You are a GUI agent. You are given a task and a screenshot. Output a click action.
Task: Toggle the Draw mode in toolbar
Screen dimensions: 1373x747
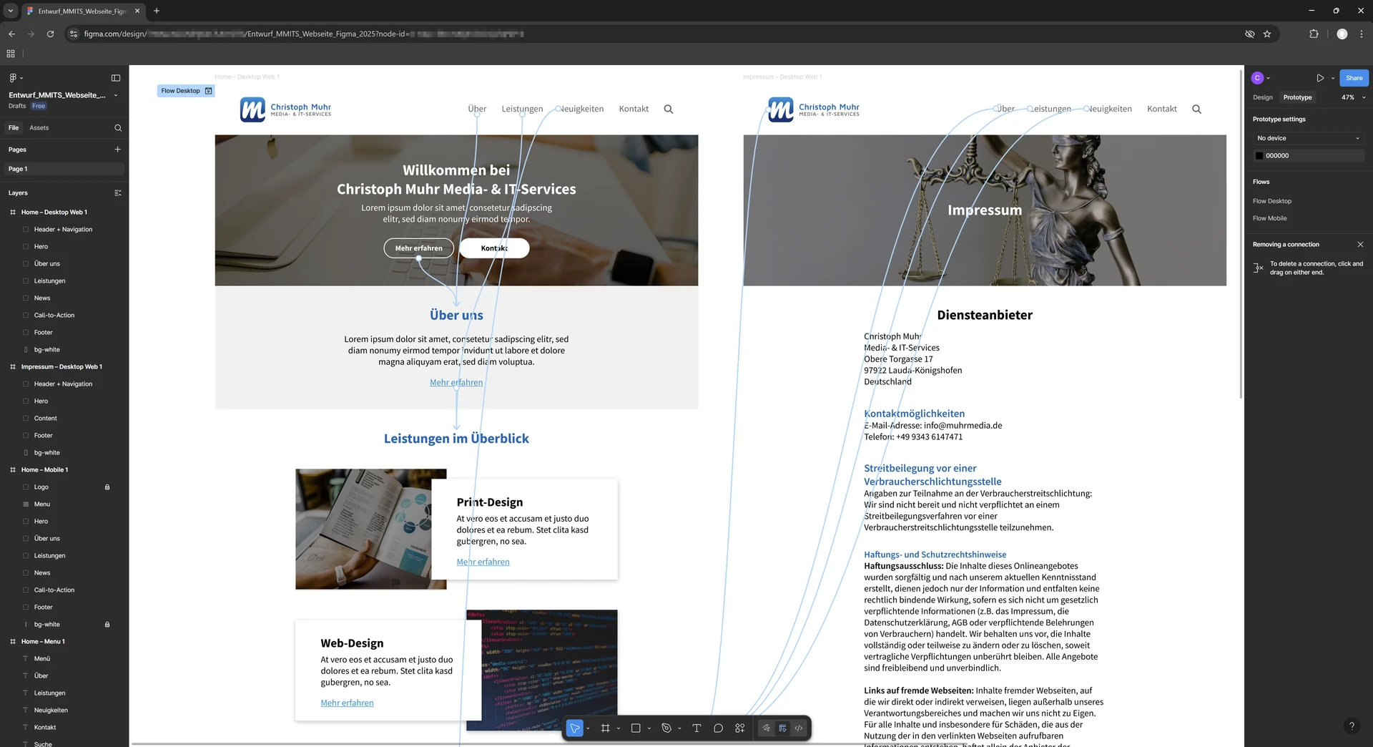pos(766,728)
